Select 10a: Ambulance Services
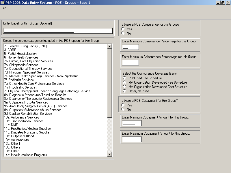Screen dimensions: 231x173 pyautogui.click(x=55, y=117)
